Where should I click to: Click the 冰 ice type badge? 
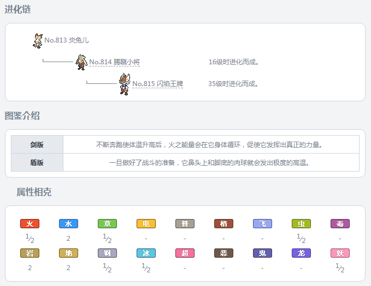tap(146, 253)
